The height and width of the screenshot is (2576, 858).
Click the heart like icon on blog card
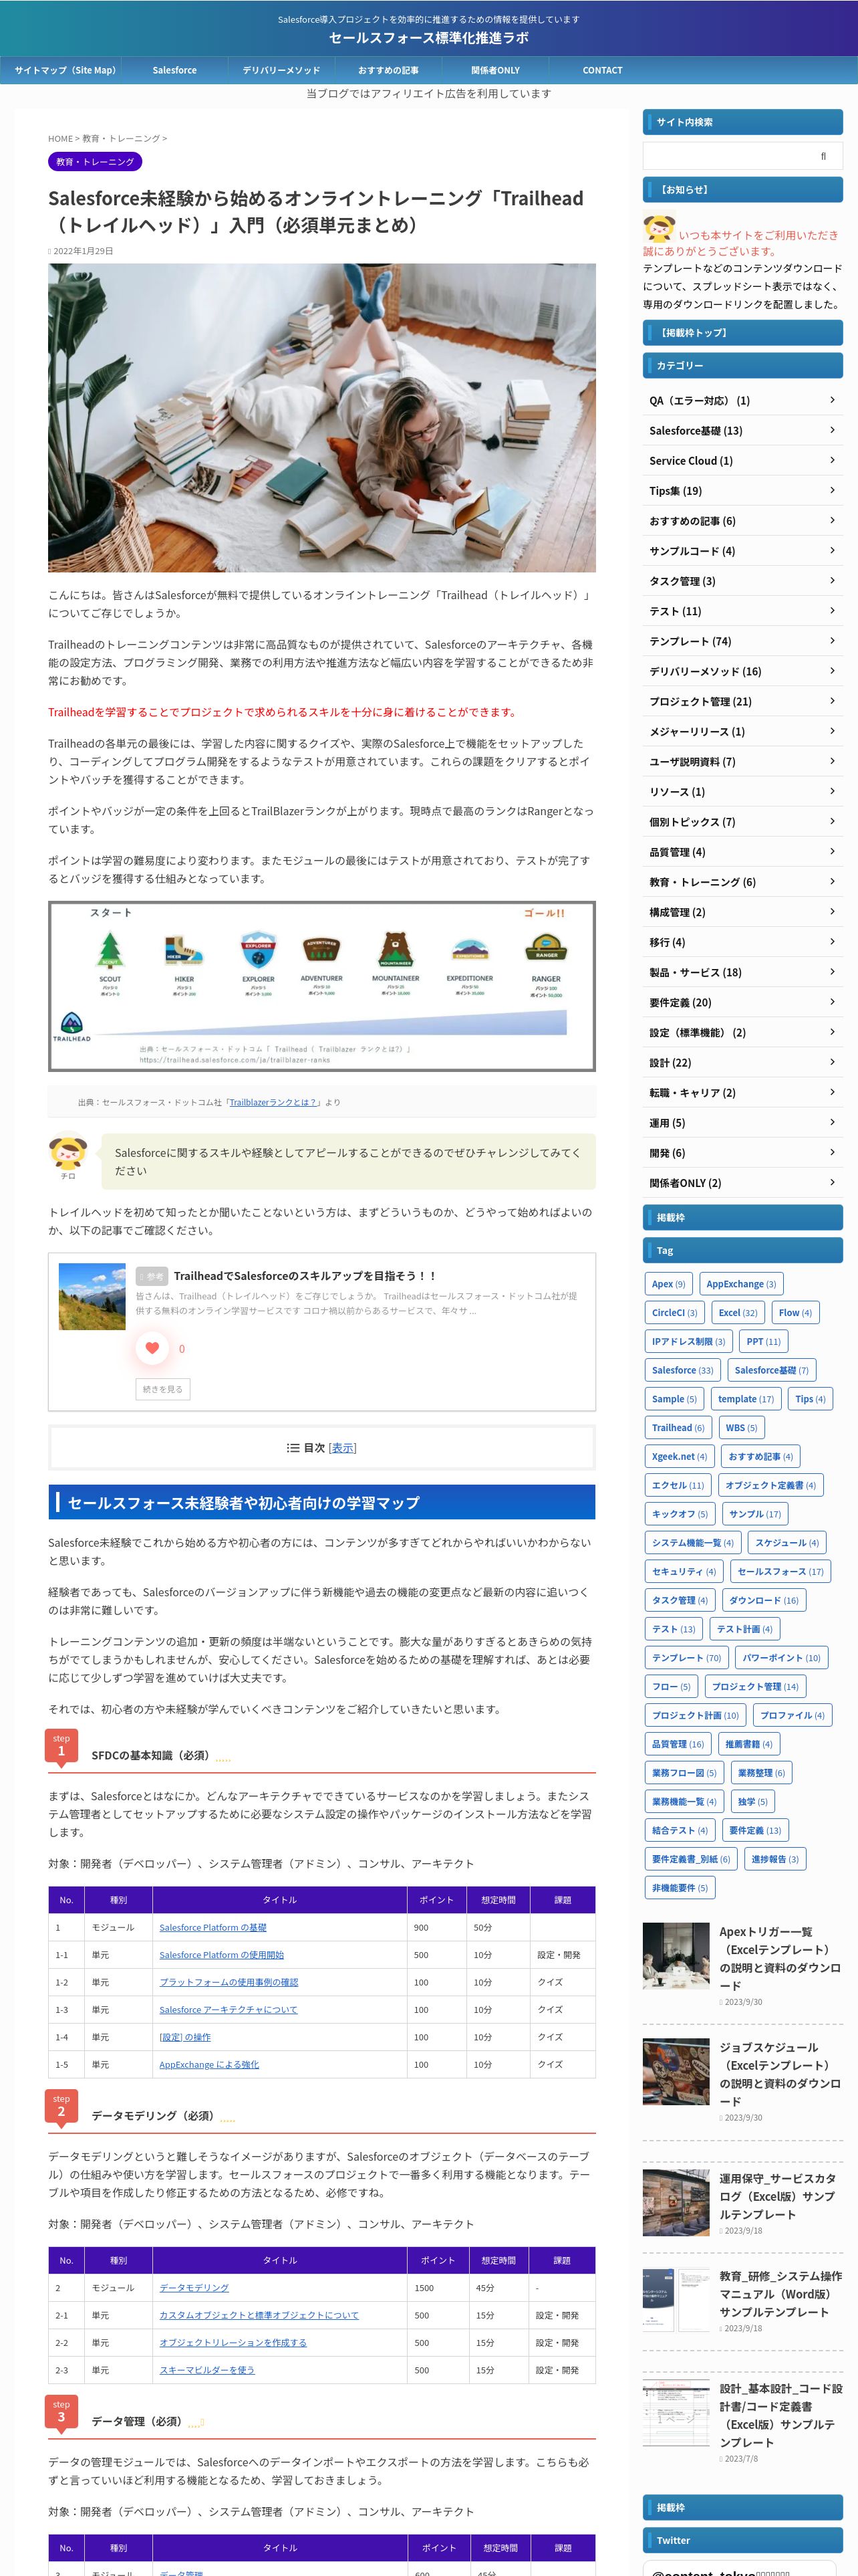coord(152,1348)
